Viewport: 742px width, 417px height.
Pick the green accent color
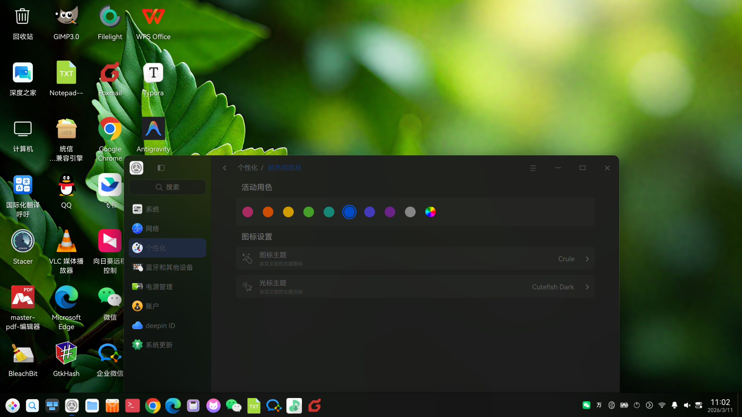point(308,212)
